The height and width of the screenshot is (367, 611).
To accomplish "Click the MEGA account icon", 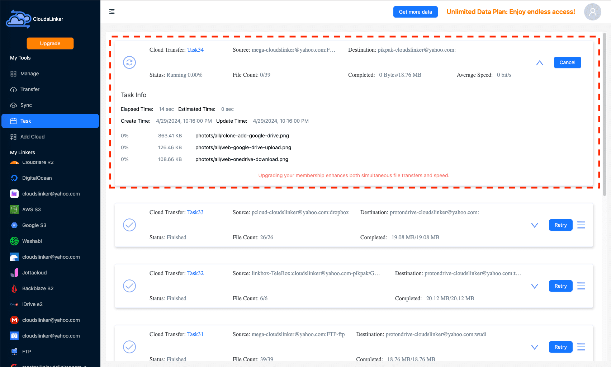I will pyautogui.click(x=14, y=320).
